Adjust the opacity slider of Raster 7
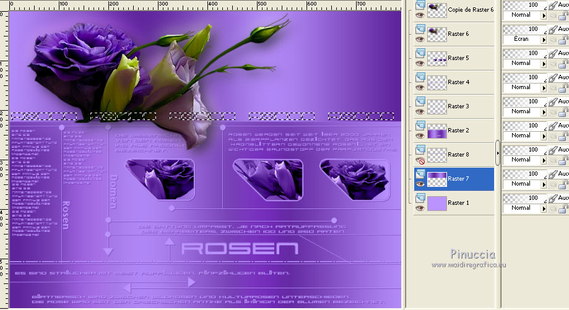This screenshot has height=310, width=569. click(x=524, y=174)
